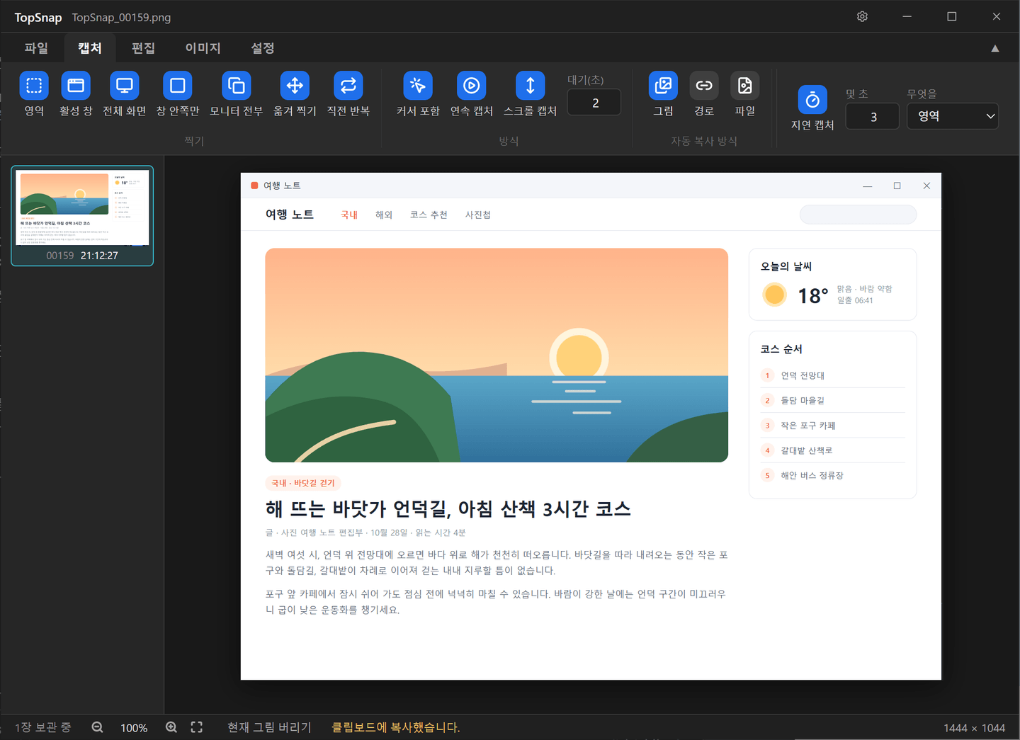Open the 무엇을 dropdown showing 영역

pos(953,116)
